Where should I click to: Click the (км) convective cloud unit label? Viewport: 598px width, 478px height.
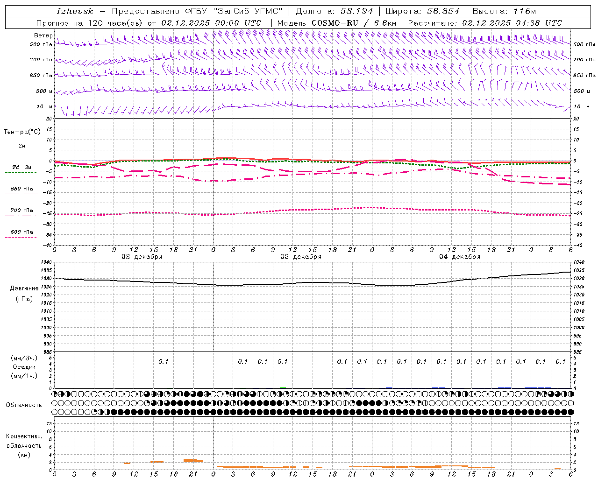coord(24,455)
